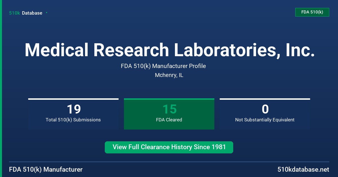Click the FDA 510(k) Manufacturer footer text
This screenshot has width=338, height=177.
[x=46, y=170]
